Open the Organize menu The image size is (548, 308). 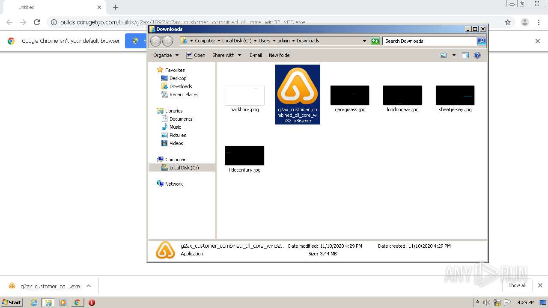point(165,55)
